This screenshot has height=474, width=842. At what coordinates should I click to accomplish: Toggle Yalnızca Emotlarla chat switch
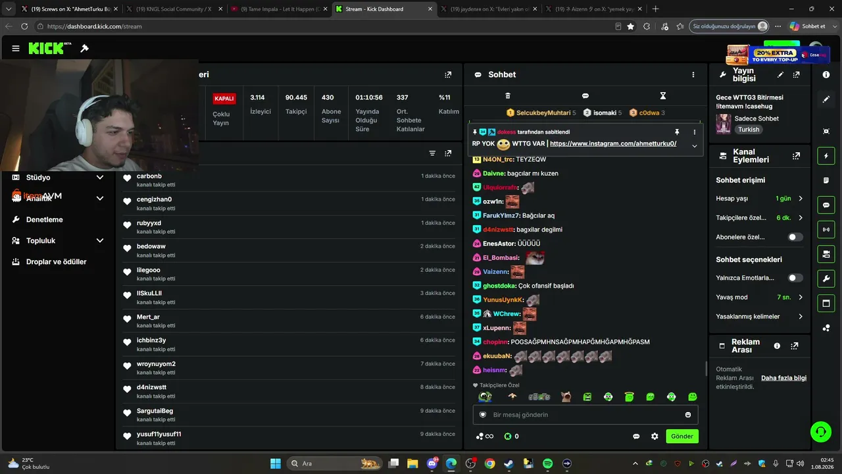coord(795,278)
